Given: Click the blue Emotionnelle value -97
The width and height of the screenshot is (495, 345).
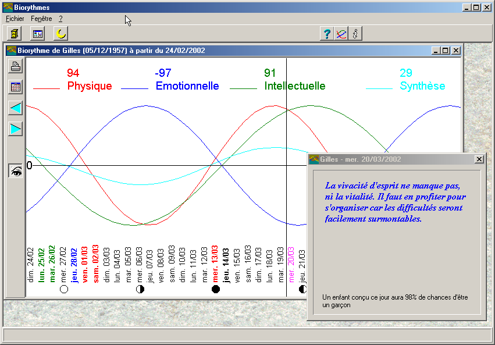Looking at the screenshot, I should click(x=163, y=73).
